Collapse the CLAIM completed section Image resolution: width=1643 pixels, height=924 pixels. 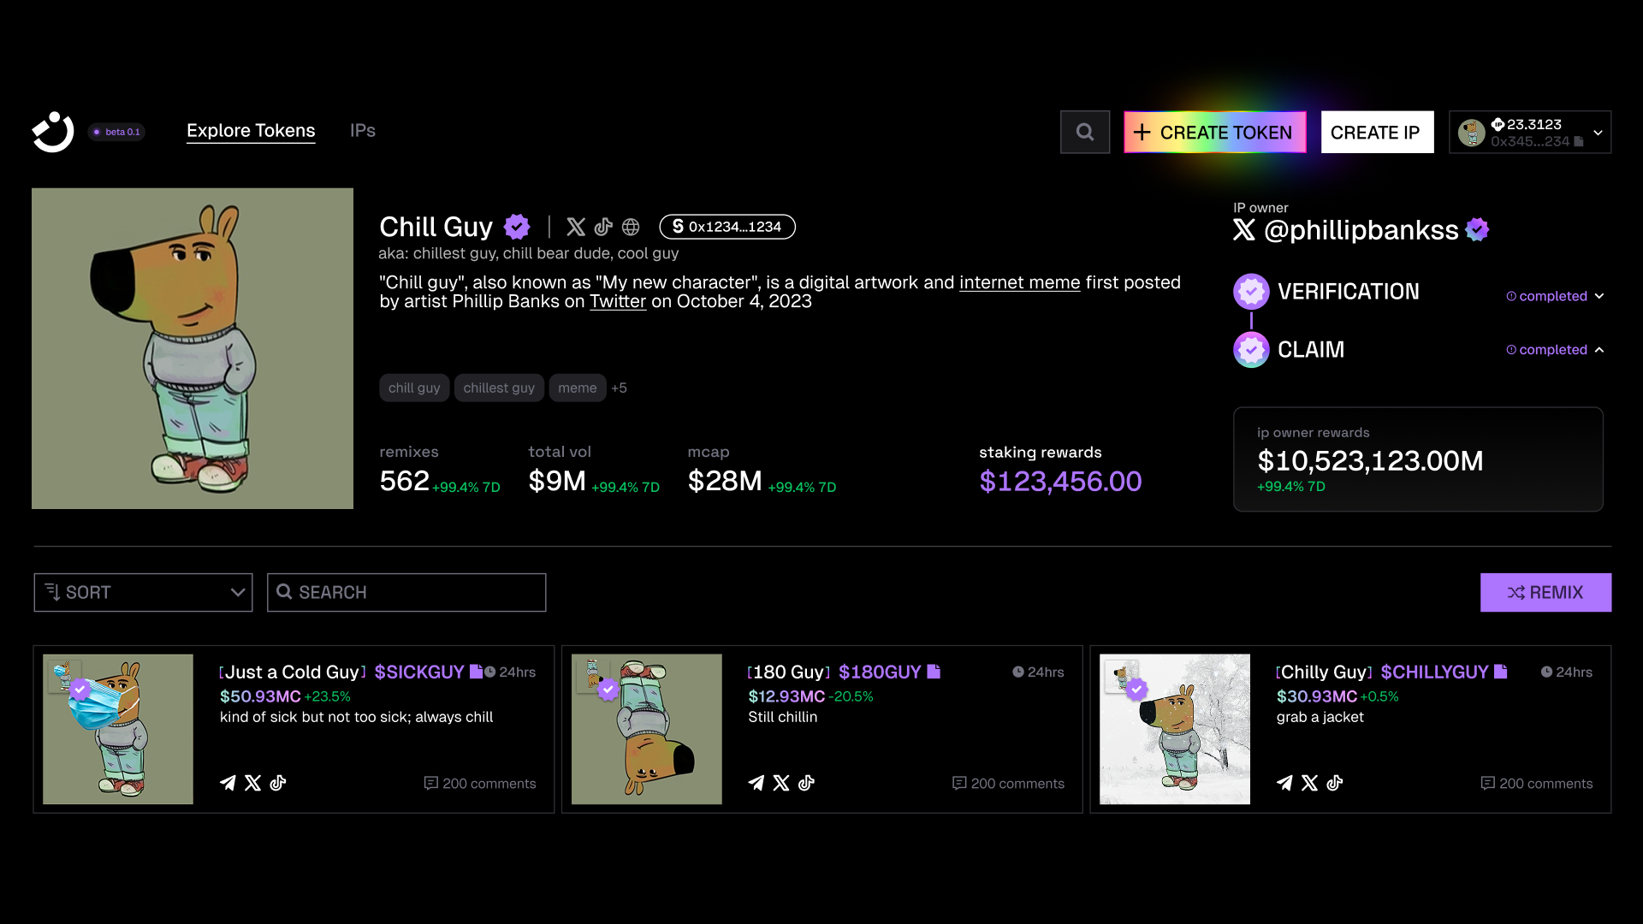pyautogui.click(x=1599, y=350)
